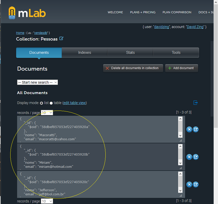Click the oid 58dbef857053cf227405920c value
The width and height of the screenshot is (218, 204).
coord(65,182)
